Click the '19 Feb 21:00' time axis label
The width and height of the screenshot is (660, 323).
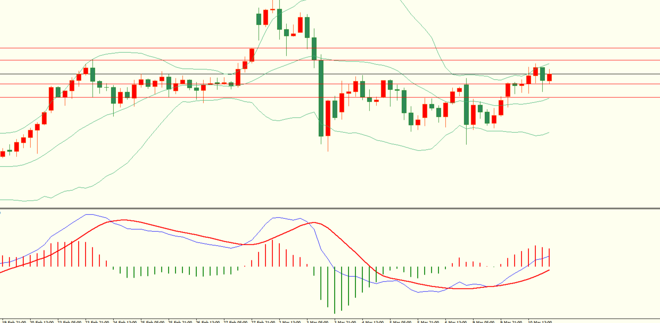click(x=14, y=321)
